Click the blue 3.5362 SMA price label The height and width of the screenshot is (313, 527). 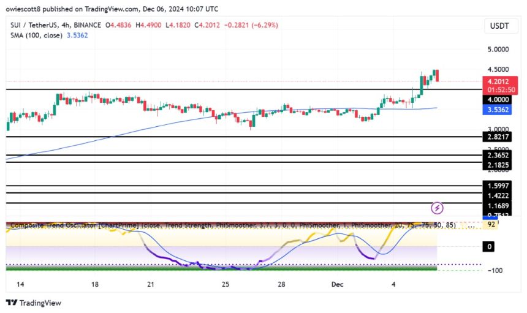pos(499,110)
